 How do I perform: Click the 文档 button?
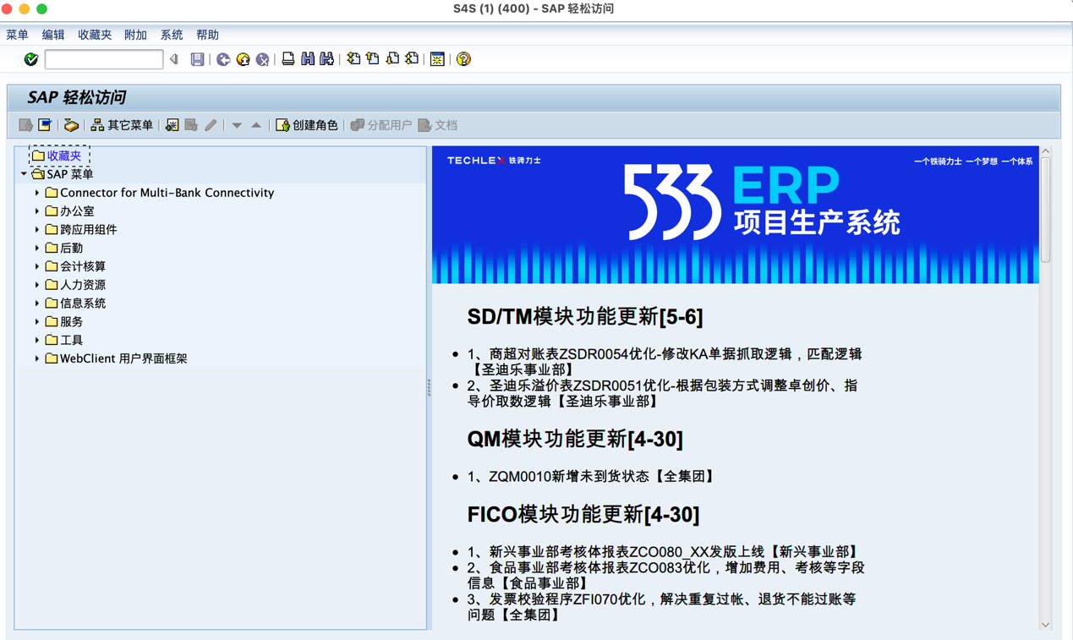(438, 125)
